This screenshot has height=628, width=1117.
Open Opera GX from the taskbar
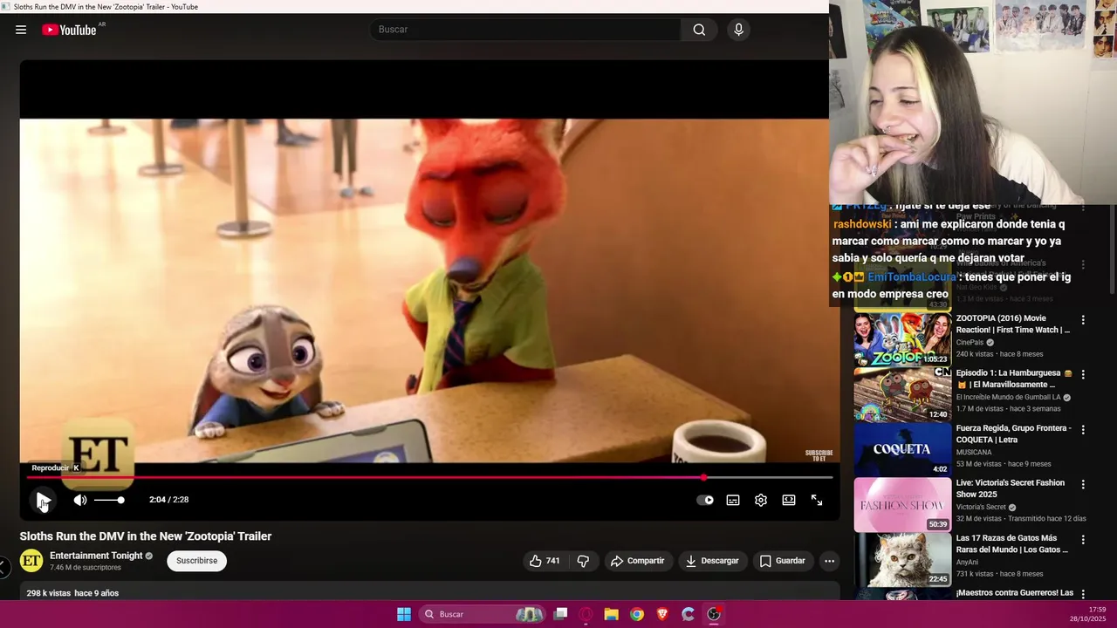coord(586,614)
